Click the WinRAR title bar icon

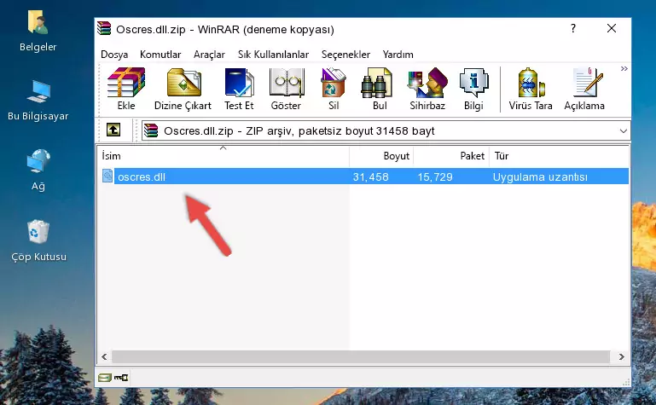[x=104, y=28]
